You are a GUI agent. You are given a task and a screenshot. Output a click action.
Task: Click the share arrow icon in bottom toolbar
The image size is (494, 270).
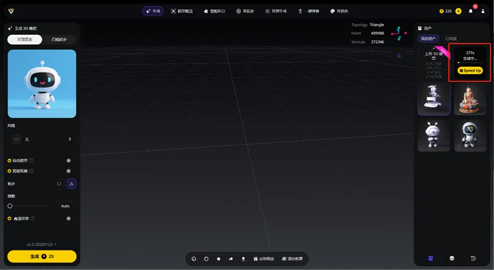pos(231,259)
